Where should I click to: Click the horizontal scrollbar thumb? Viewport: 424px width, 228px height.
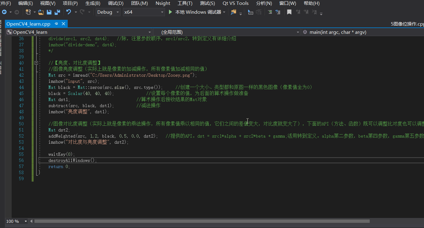[x=202, y=221]
